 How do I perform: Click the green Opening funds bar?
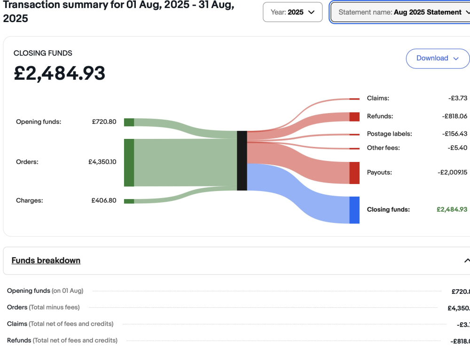[x=129, y=122]
